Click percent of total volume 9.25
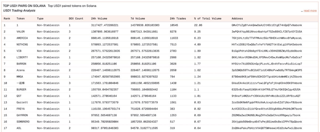Viewport: 320px width, 132px height. pos(197,31)
